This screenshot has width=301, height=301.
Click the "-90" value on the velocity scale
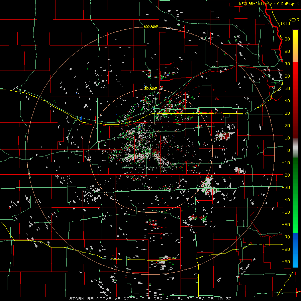(286, 262)
